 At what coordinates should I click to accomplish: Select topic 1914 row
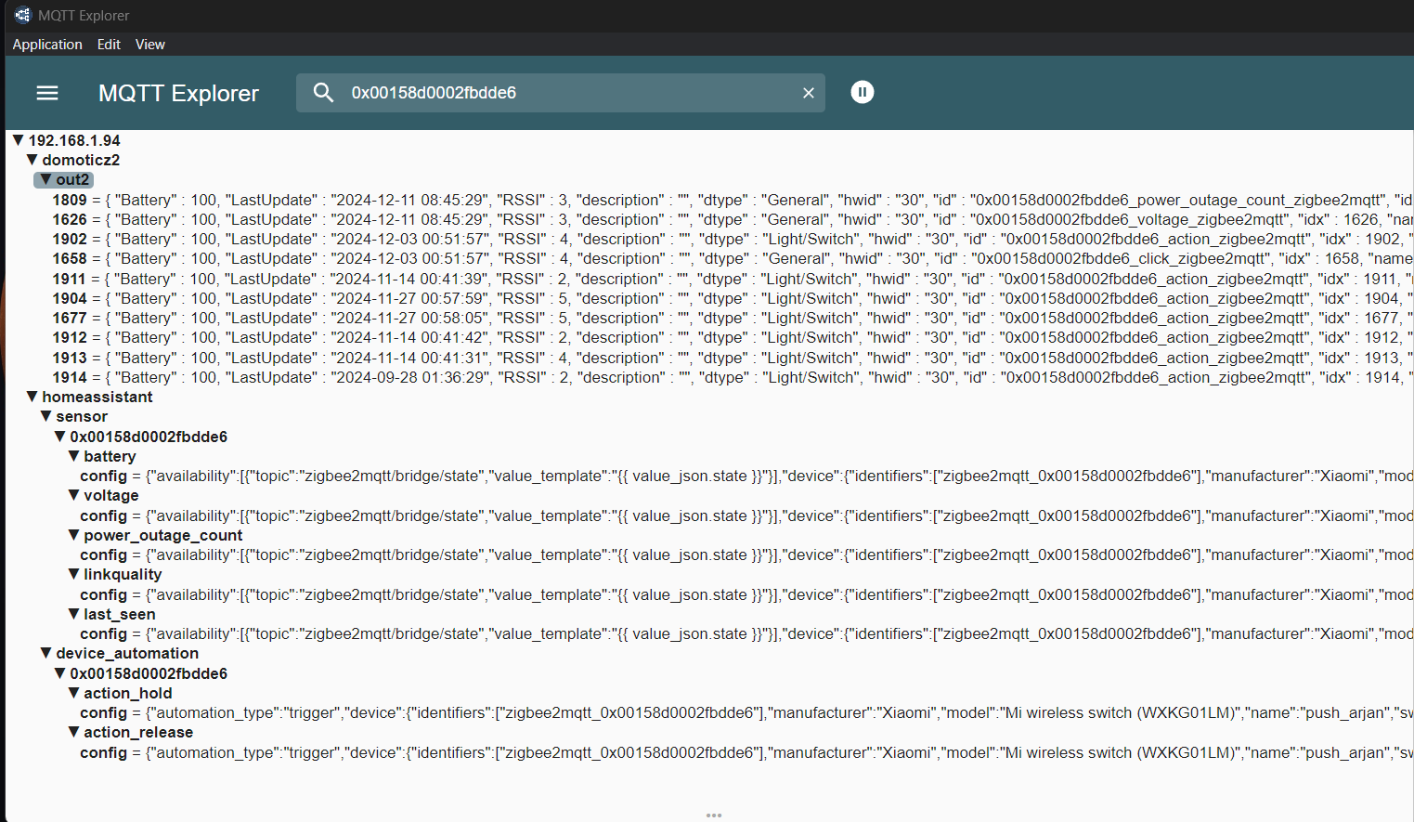733,377
